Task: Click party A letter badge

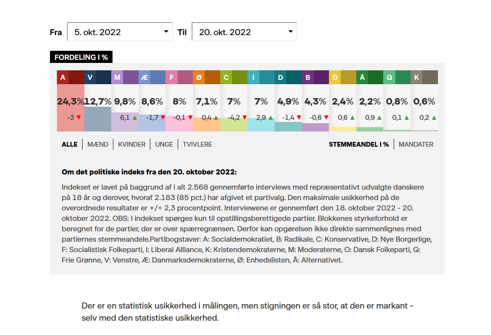Action: tap(63, 77)
